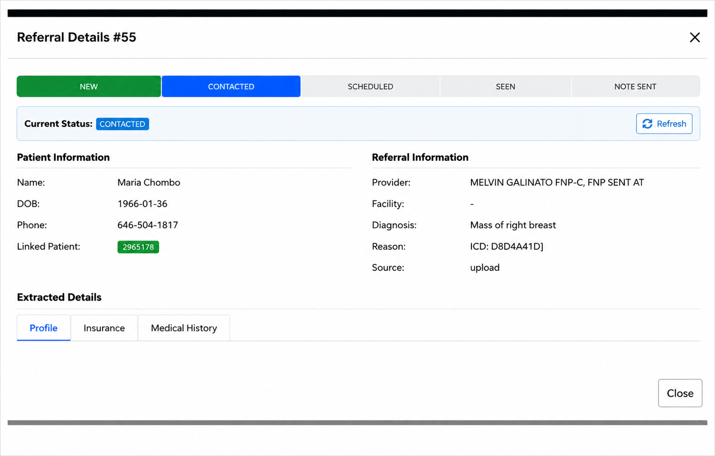Image resolution: width=715 pixels, height=456 pixels.
Task: Click the Linked Patient: label
Action: coord(49,246)
